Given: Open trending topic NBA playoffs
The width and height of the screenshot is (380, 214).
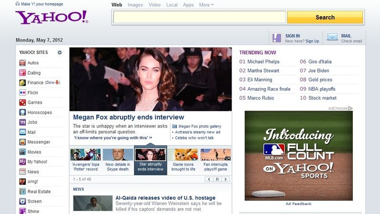Looking at the screenshot, I should 322,89.
